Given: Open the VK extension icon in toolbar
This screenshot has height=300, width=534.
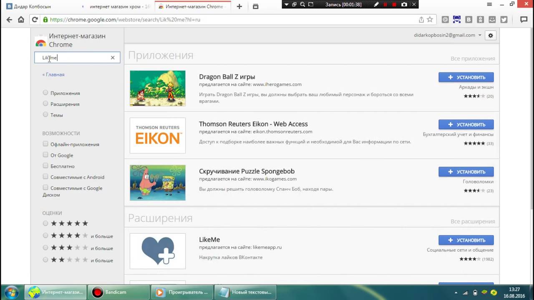Looking at the screenshot, I should [x=469, y=20].
